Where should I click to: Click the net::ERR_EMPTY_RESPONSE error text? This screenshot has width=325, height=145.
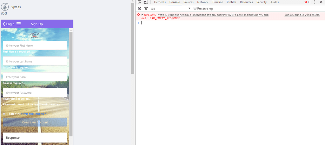[x=161, y=18]
